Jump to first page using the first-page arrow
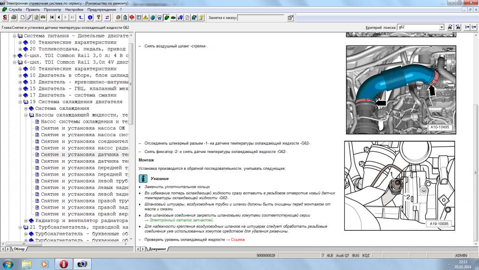The image size is (479, 270). coord(52,18)
